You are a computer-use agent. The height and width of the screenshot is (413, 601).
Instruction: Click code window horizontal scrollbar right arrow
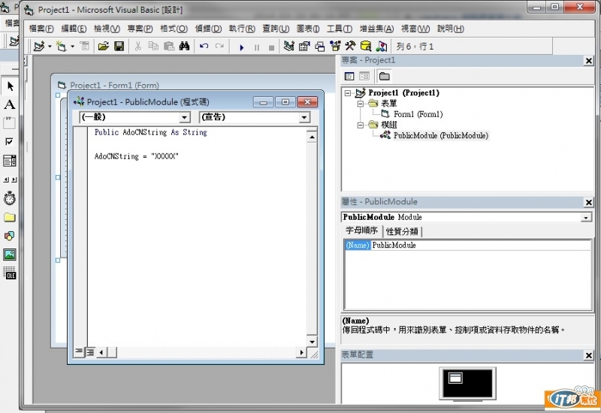(x=302, y=352)
